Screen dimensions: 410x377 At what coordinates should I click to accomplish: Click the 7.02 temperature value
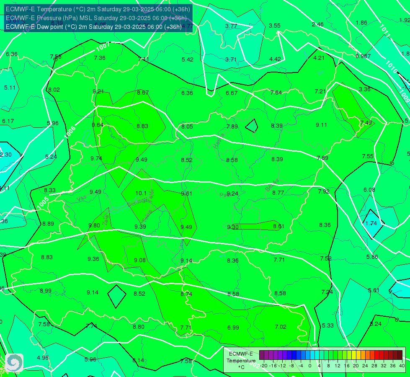[x=281, y=327]
